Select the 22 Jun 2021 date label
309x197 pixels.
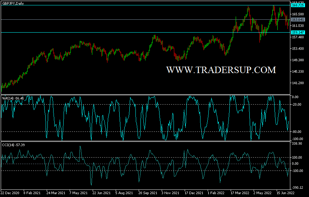click(101, 193)
